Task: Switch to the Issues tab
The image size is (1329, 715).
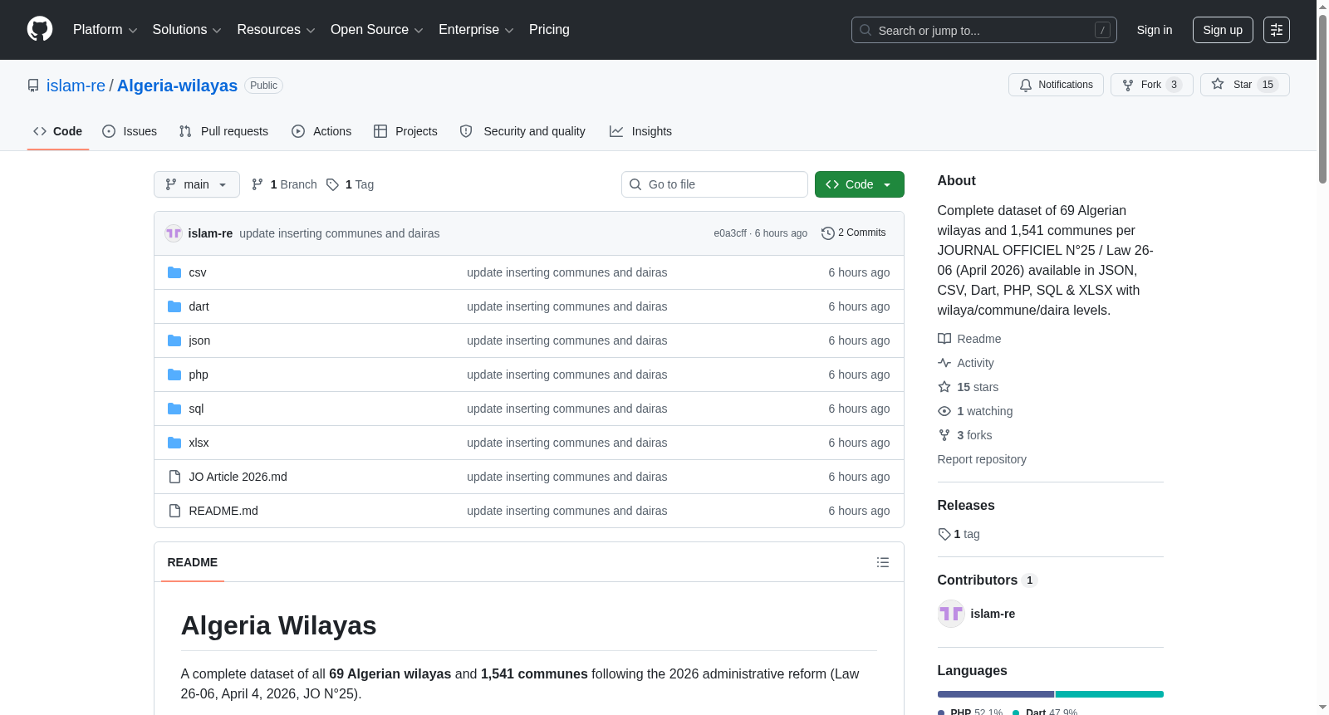Action: pyautogui.click(x=130, y=131)
